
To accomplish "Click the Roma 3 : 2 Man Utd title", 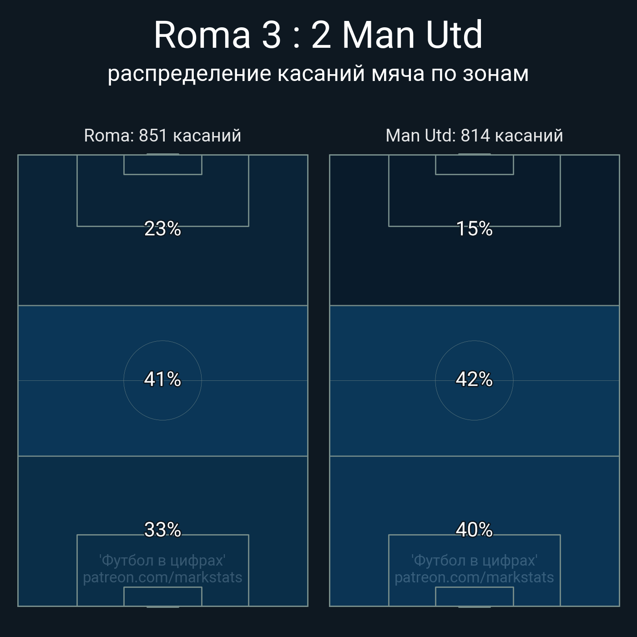I will click(318, 35).
